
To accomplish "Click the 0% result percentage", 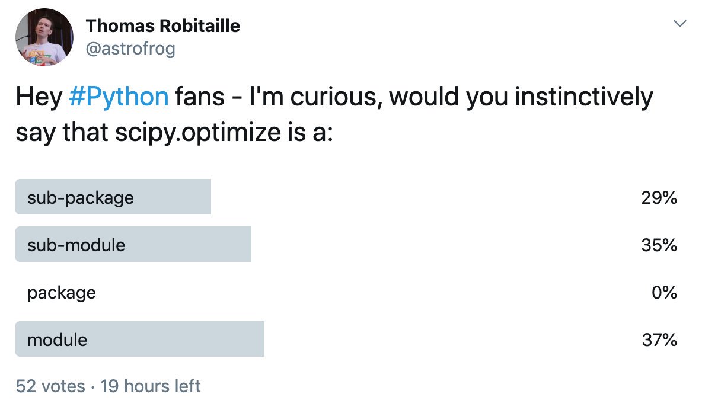I will point(664,292).
